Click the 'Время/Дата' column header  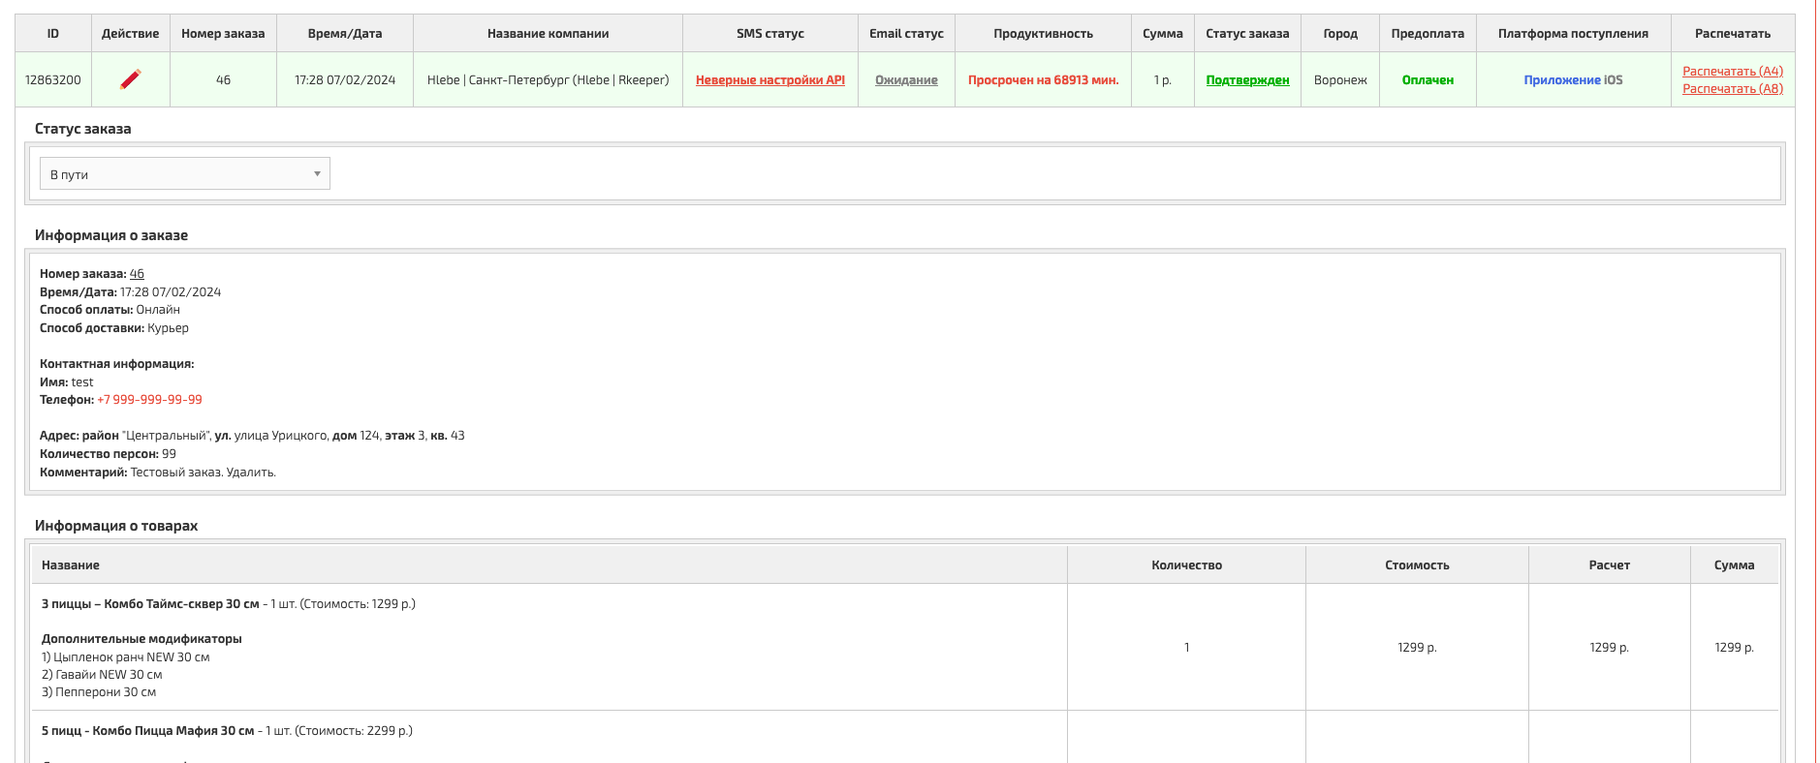[345, 34]
